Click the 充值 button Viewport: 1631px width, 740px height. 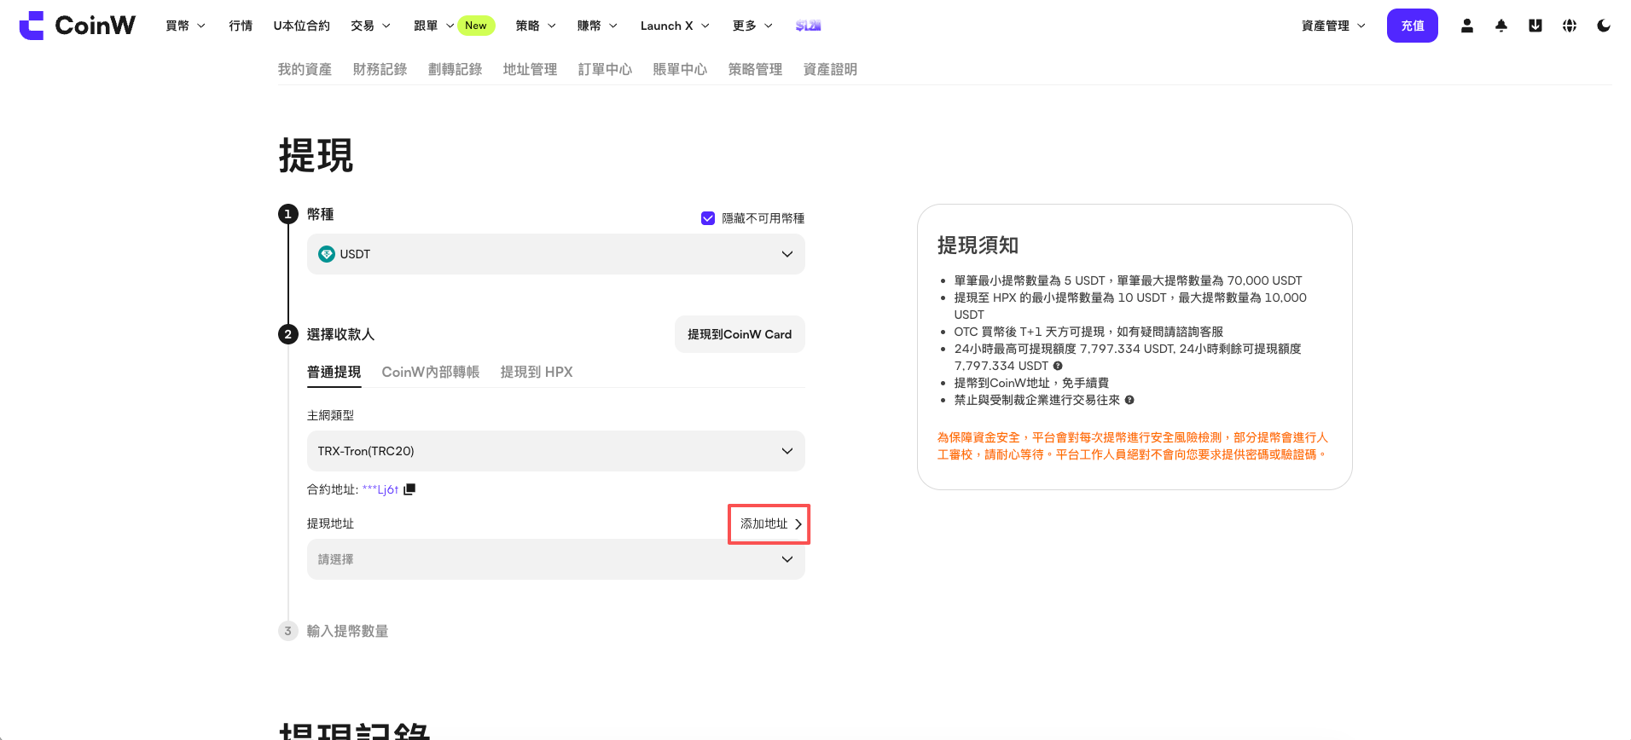(x=1412, y=26)
